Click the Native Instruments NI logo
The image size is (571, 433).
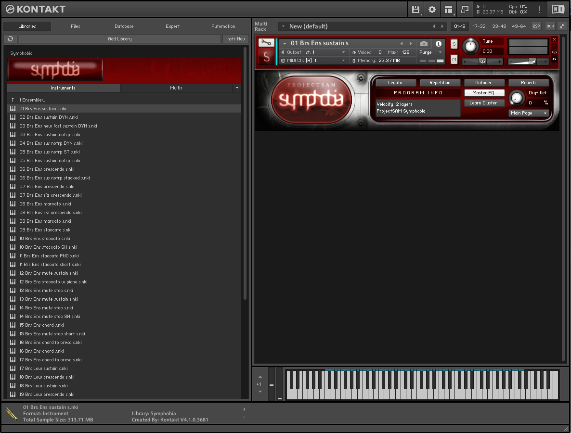click(x=558, y=10)
